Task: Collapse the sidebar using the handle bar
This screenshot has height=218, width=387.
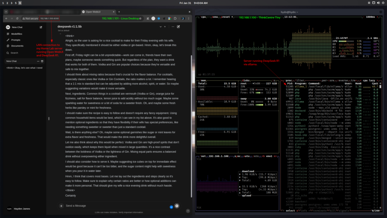Action: [x=49, y=119]
